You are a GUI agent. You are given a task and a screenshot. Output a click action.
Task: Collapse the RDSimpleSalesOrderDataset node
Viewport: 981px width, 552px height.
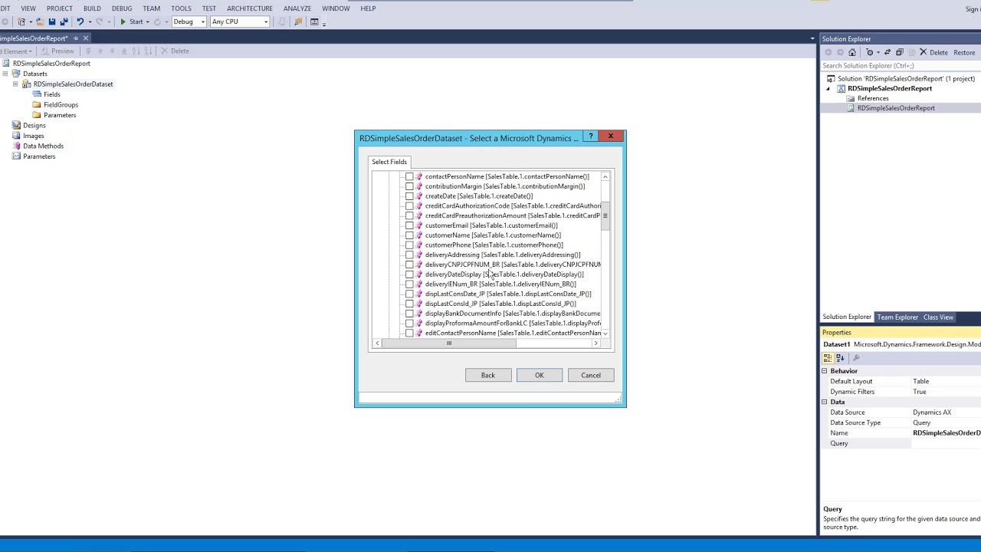(15, 84)
